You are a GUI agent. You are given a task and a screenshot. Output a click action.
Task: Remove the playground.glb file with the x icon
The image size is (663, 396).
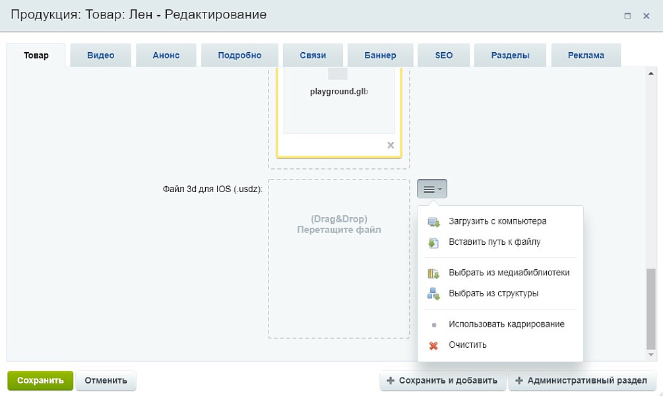click(x=391, y=145)
